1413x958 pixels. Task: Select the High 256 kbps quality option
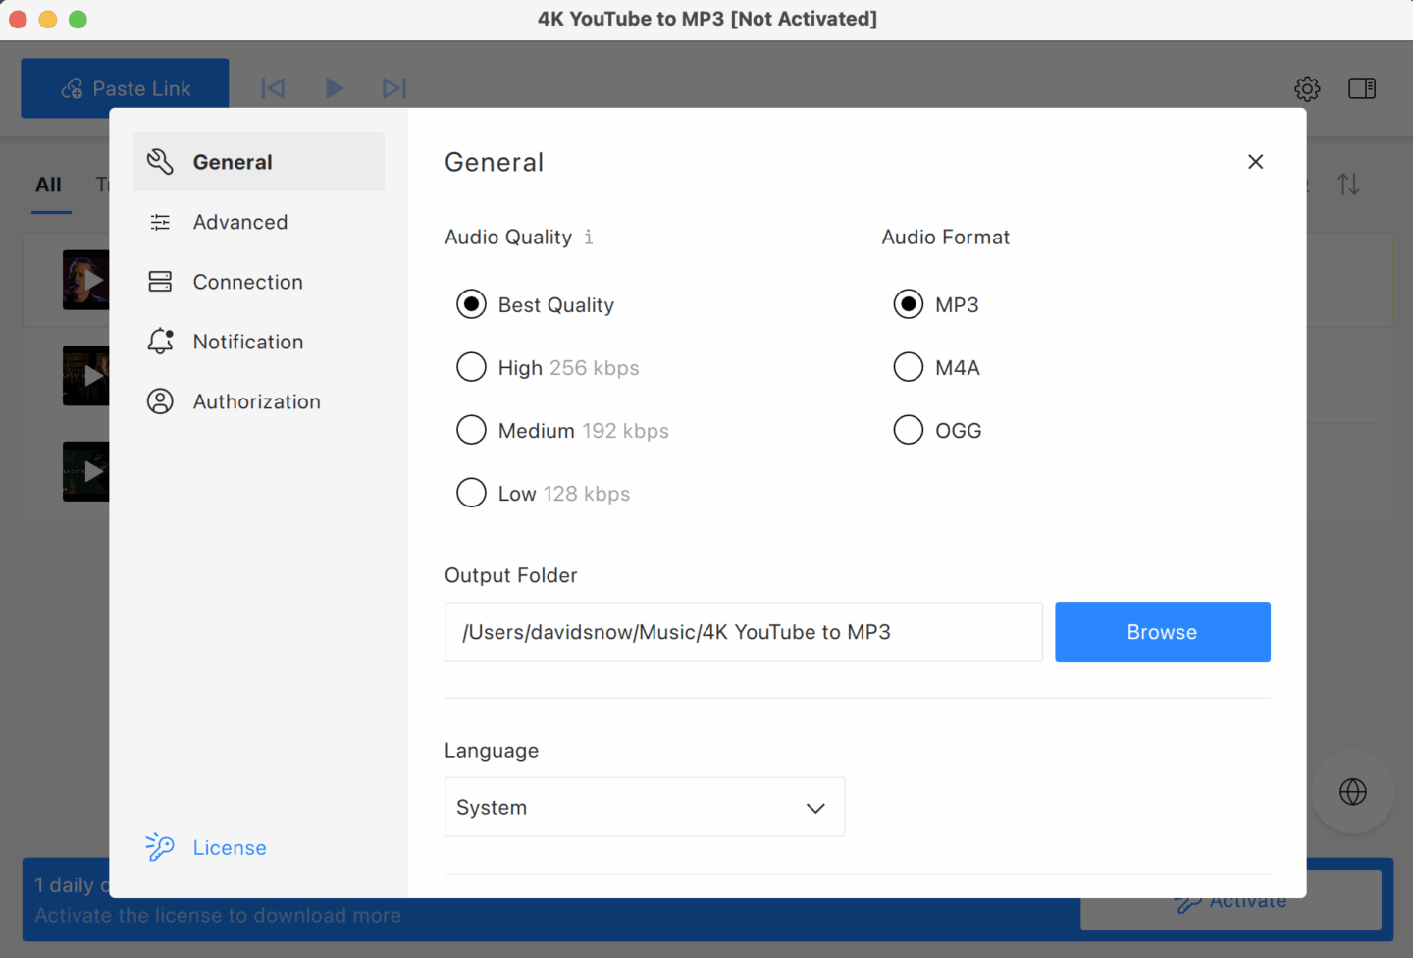[471, 366]
